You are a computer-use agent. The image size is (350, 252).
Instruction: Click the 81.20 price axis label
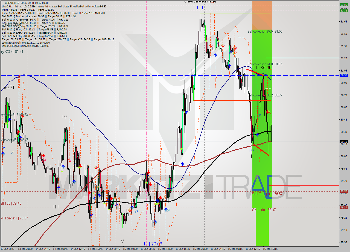pyautogui.click(x=343, y=58)
